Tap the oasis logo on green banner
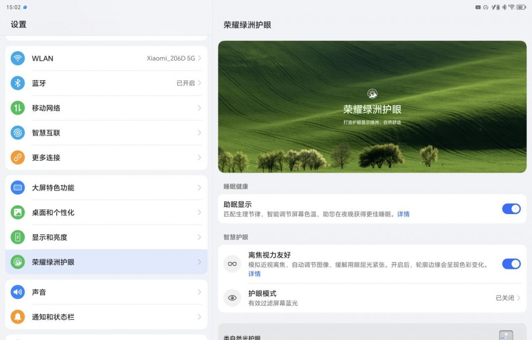The height and width of the screenshot is (340, 532). [x=372, y=93]
